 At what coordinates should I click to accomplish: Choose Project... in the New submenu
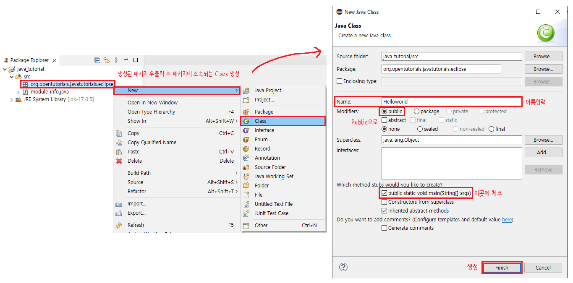click(283, 100)
